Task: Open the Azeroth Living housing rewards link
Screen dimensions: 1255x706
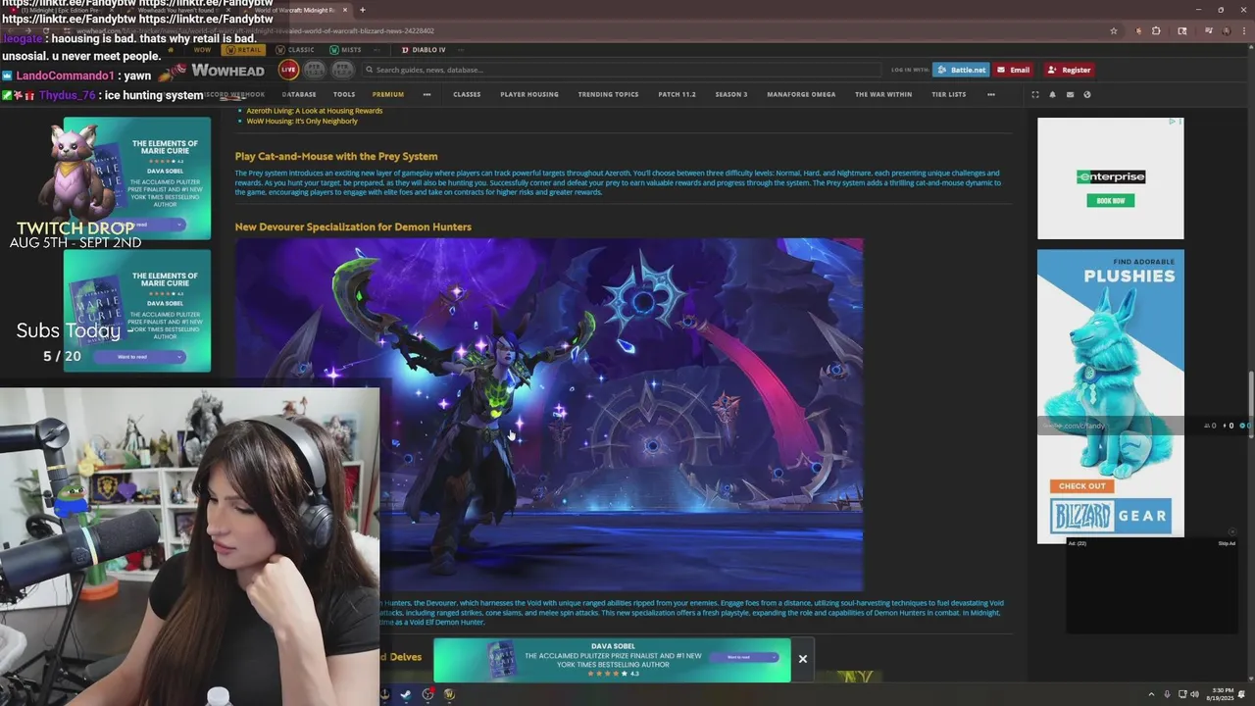Action: pyautogui.click(x=314, y=111)
